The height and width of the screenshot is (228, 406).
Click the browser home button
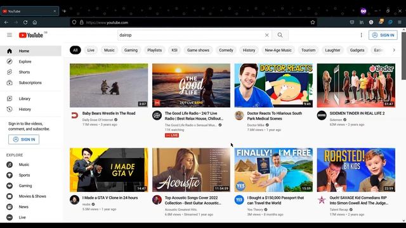tap(35, 23)
